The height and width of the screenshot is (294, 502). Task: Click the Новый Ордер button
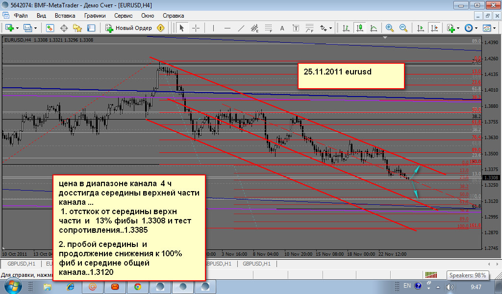click(x=129, y=28)
